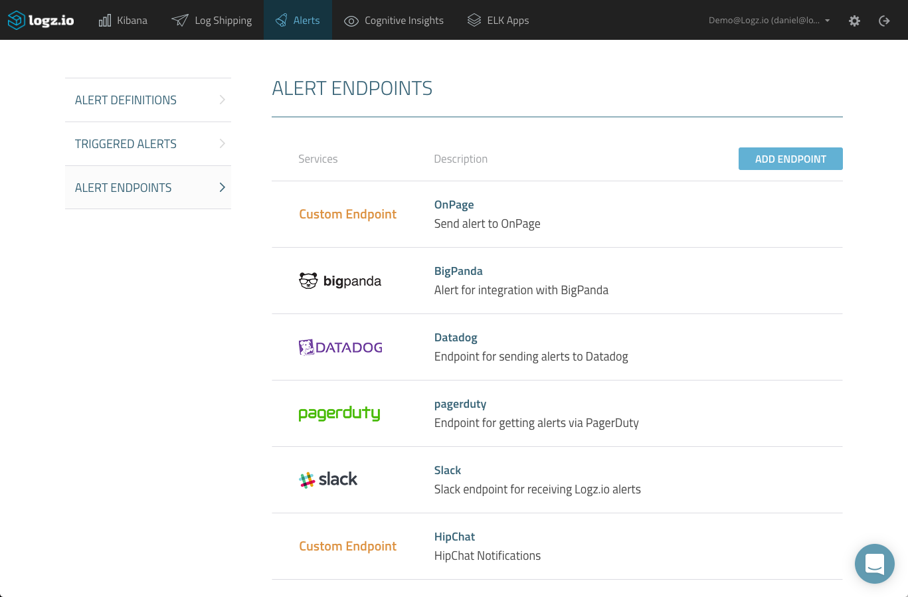Click 'Slack endpoint for receiving Logz.io alerts'
Viewport: 908px width, 597px height.
(537, 489)
